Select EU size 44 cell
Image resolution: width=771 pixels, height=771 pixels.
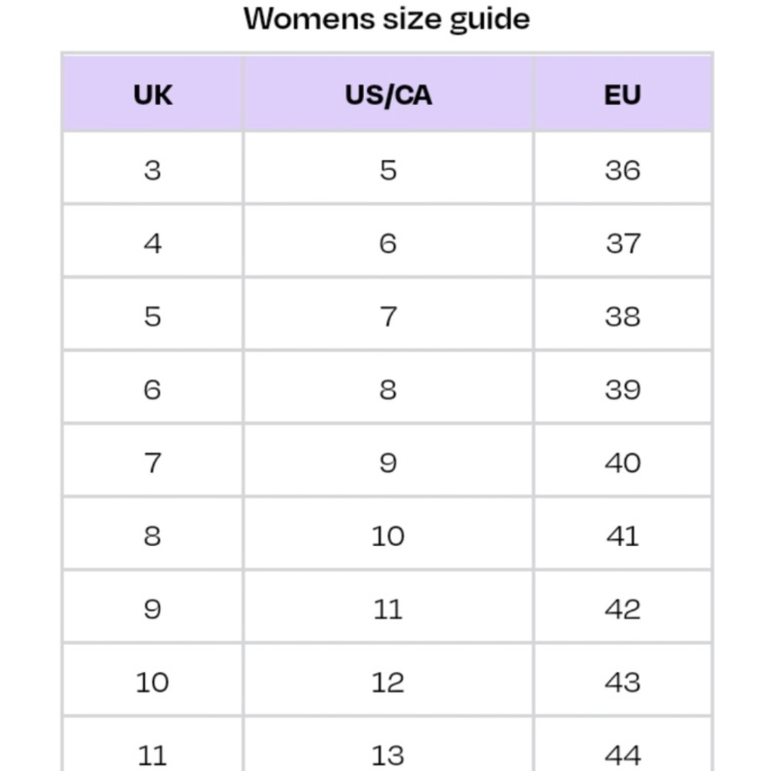pyautogui.click(x=622, y=745)
